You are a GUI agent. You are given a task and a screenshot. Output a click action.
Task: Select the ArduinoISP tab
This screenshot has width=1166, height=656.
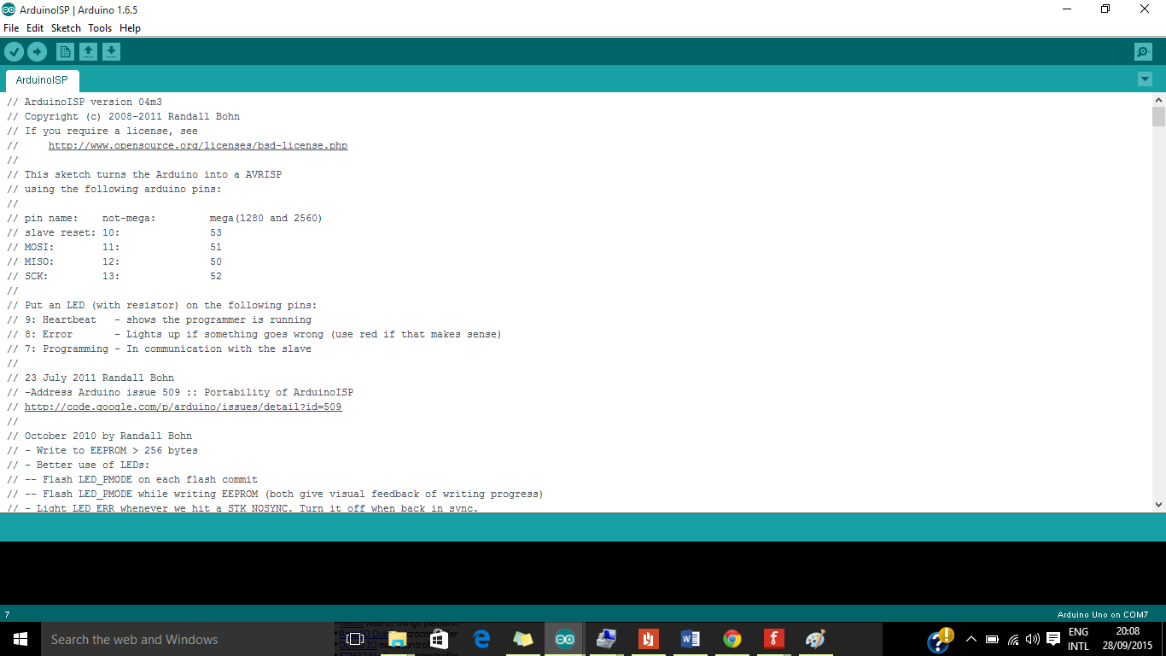pyautogui.click(x=42, y=80)
